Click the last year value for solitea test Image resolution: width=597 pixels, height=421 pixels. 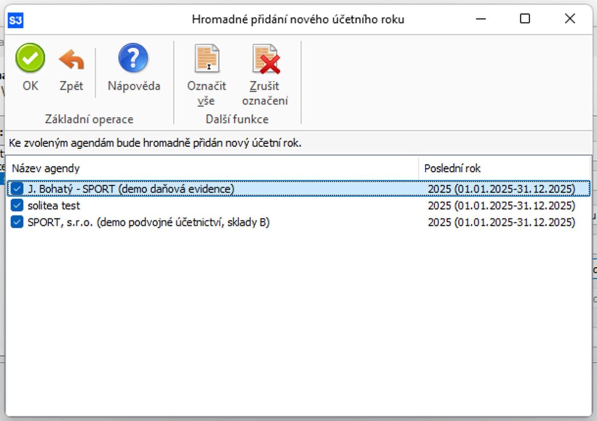click(x=501, y=206)
